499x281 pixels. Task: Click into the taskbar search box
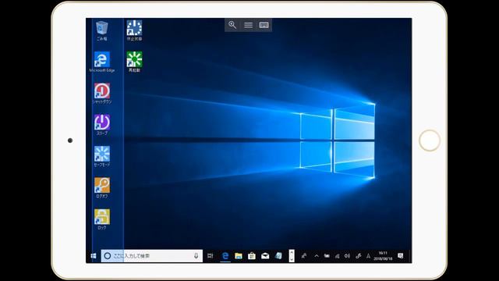click(x=152, y=256)
